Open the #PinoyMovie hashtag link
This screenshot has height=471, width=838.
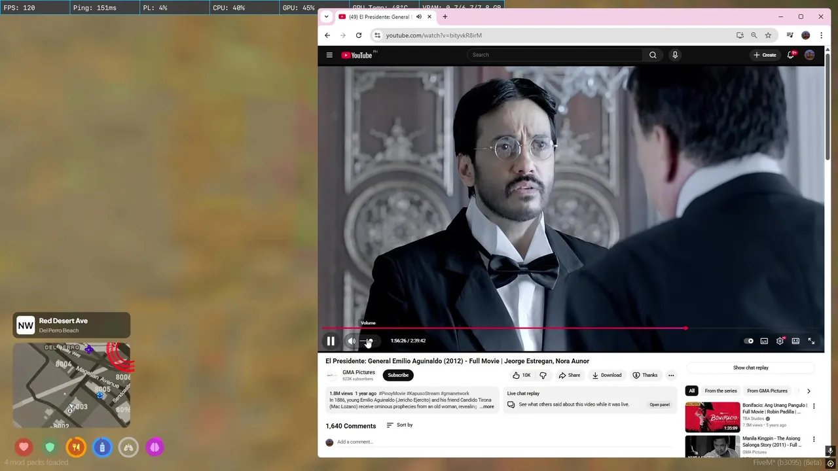392,394
